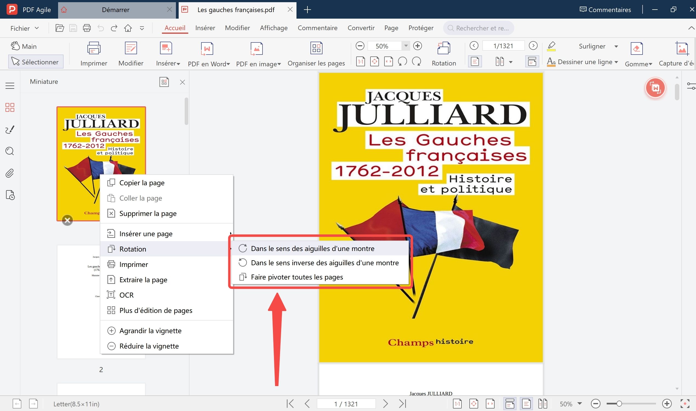
Task: Go to previous page via ribbon arrow
Action: click(474, 45)
